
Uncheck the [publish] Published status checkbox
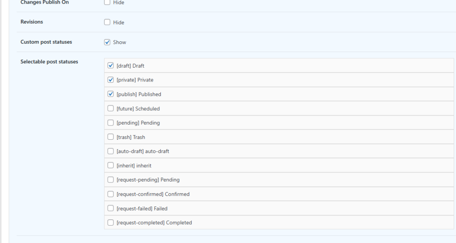111,94
